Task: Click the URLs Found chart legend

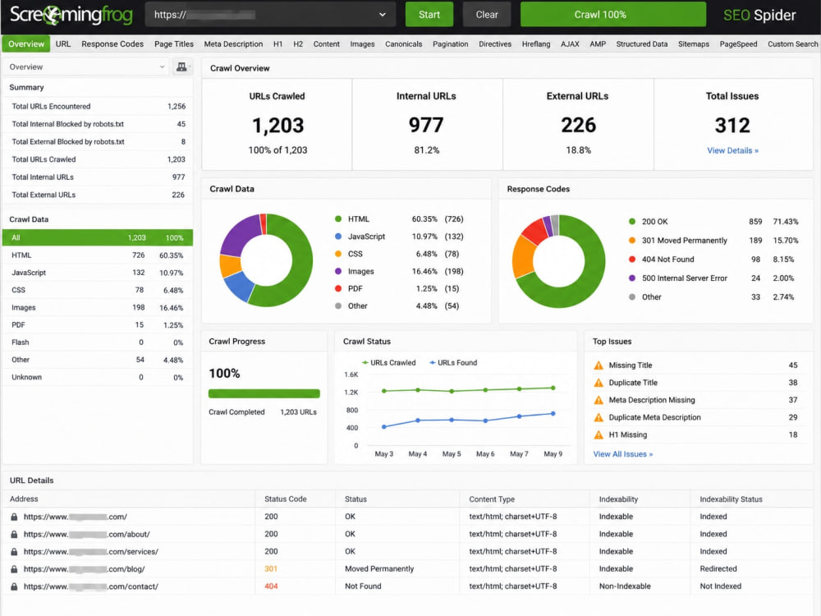Action: (x=453, y=362)
